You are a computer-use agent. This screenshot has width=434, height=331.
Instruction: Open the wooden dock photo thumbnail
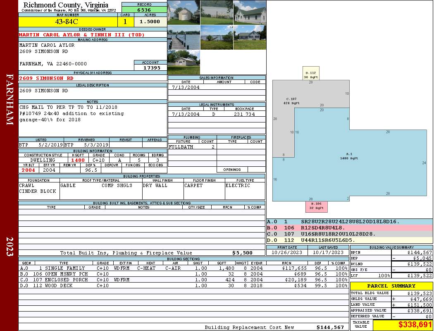pyautogui.click(x=184, y=38)
